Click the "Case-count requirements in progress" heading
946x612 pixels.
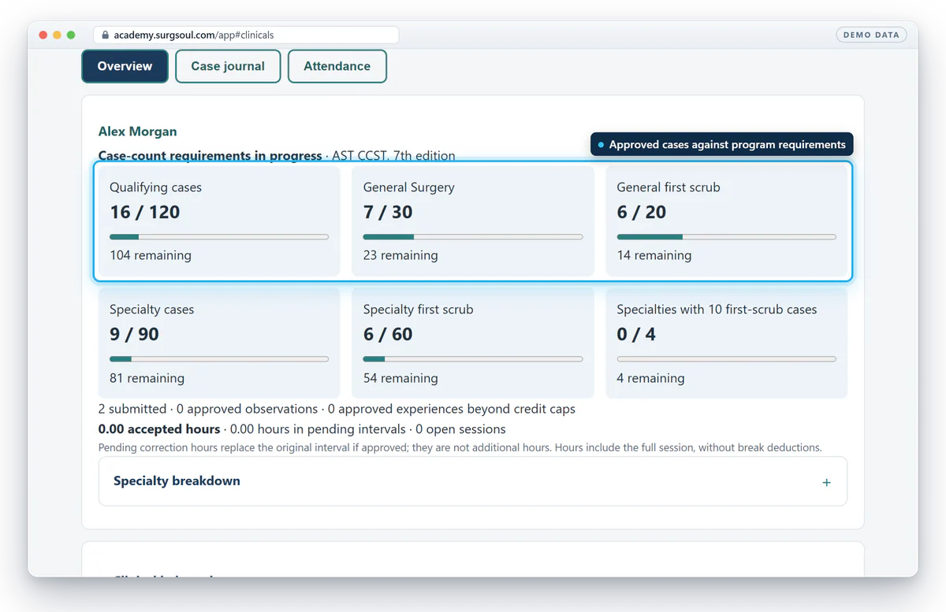point(210,156)
